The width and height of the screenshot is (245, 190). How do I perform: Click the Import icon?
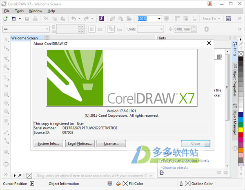[112, 19]
